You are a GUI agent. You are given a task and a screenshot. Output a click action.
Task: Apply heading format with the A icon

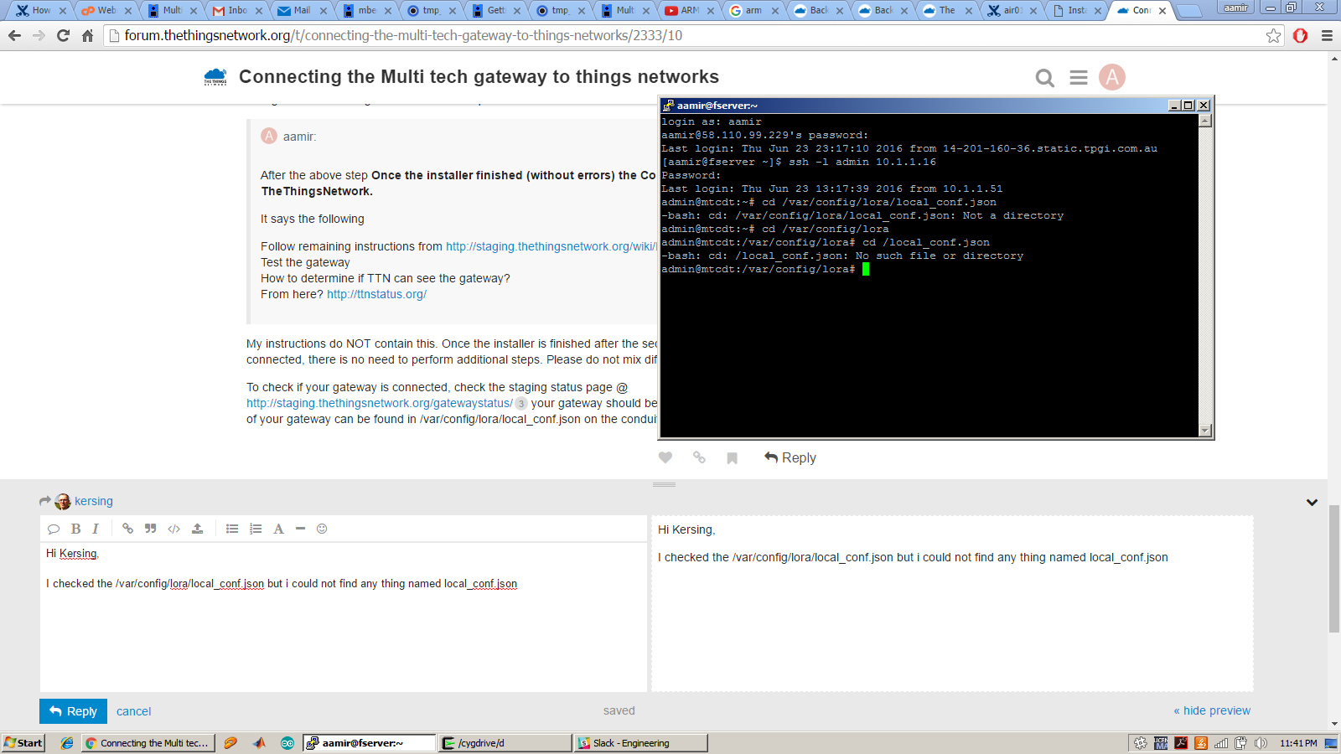coord(278,529)
